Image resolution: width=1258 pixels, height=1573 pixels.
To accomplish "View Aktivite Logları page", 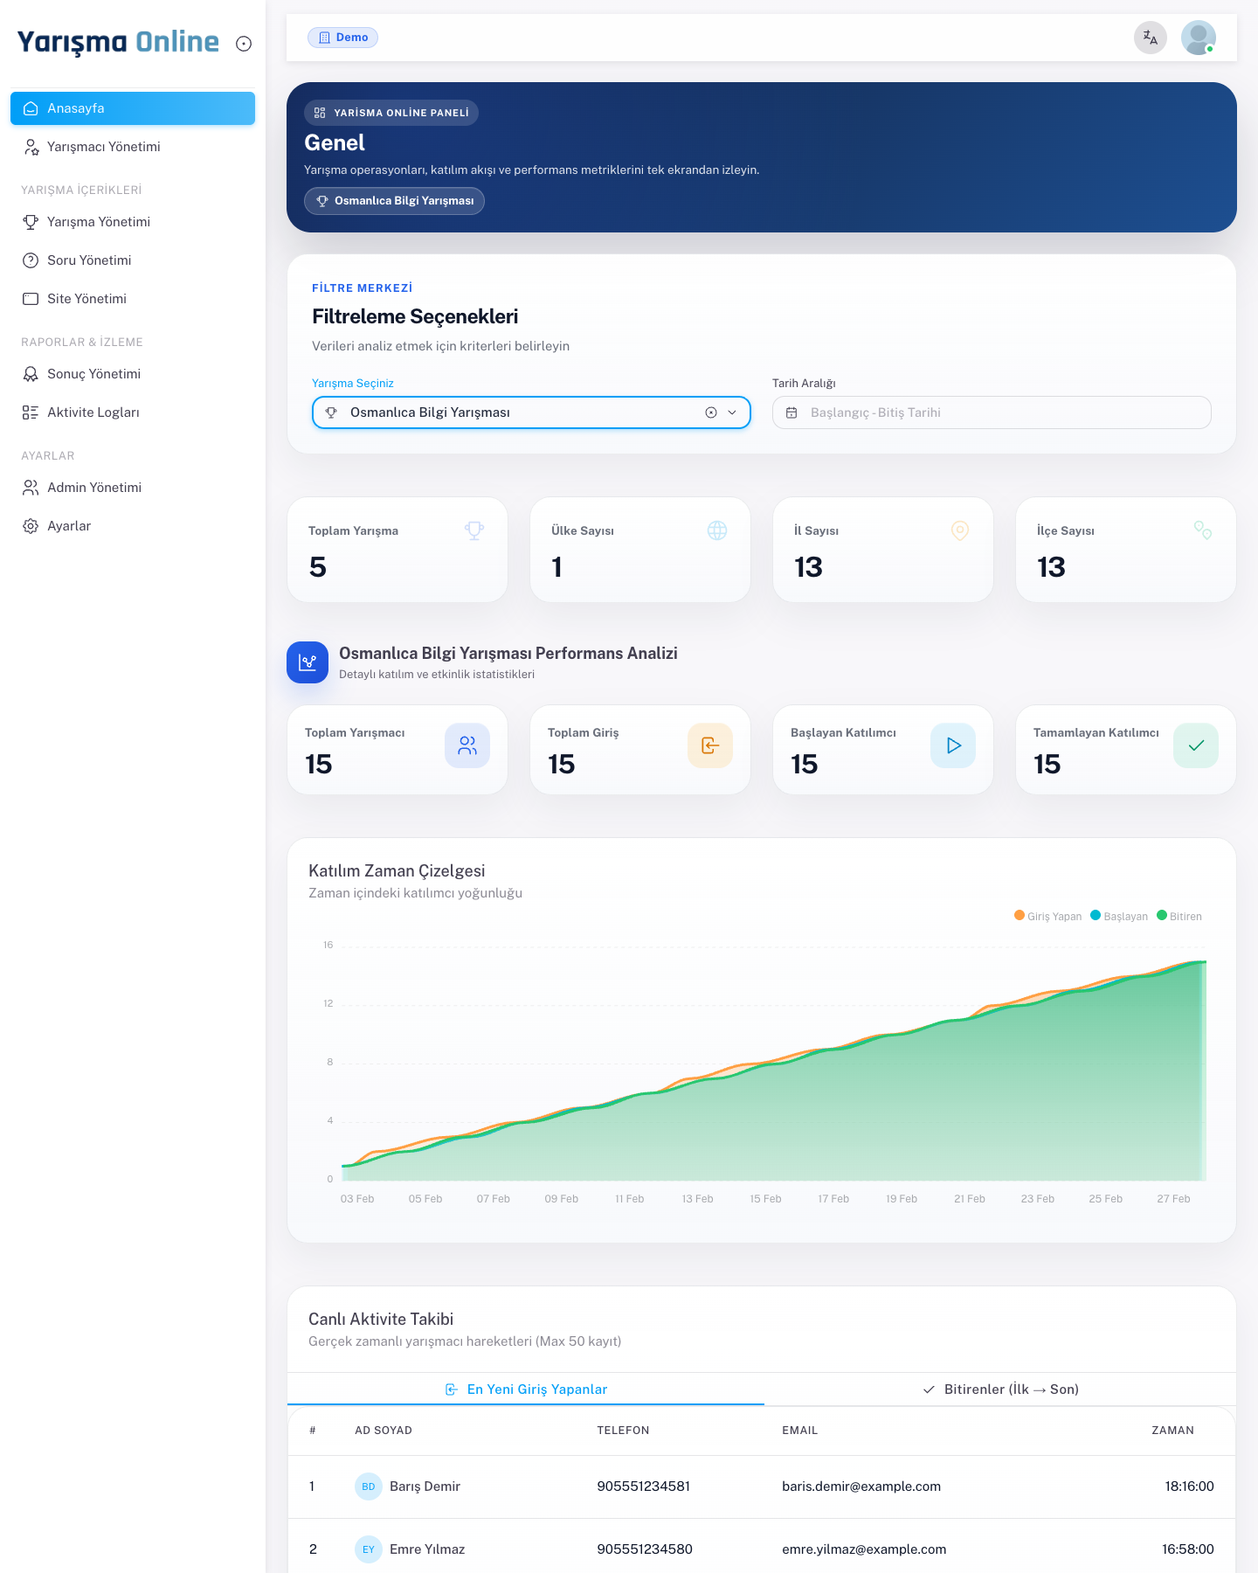I will [133, 412].
